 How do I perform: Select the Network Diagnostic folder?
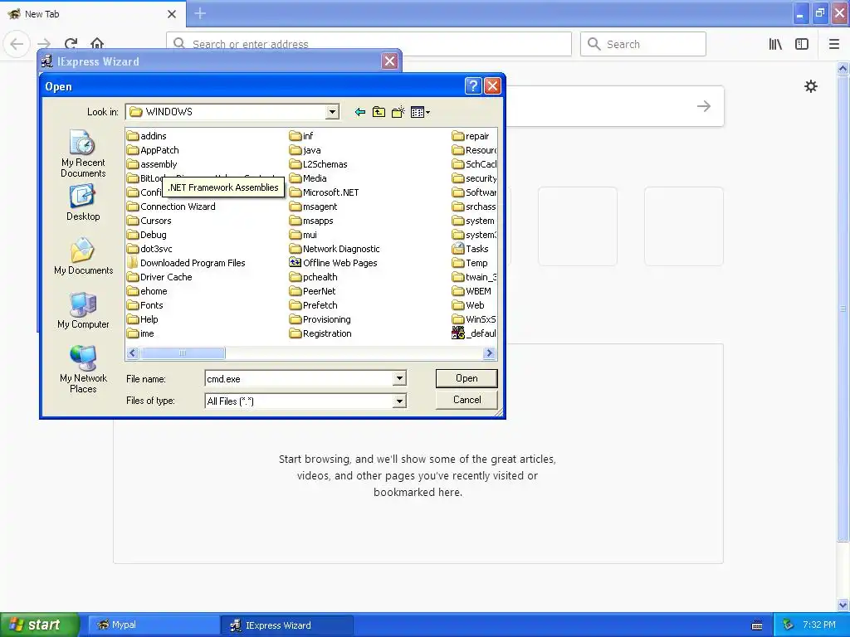coord(335,249)
